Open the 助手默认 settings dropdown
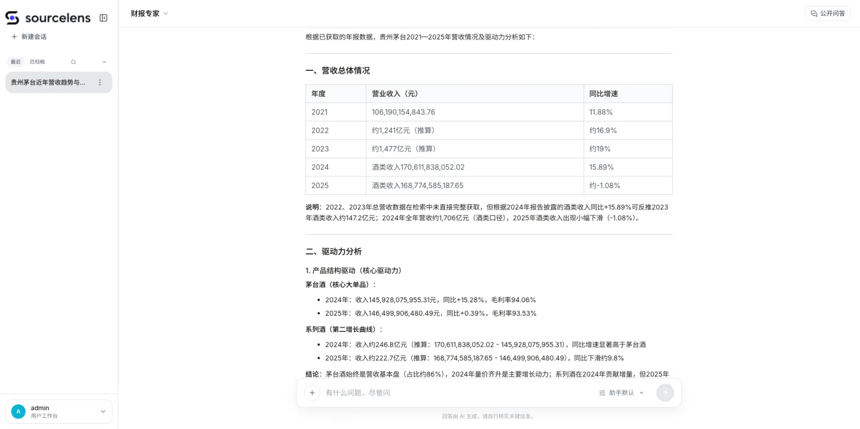 (621, 393)
